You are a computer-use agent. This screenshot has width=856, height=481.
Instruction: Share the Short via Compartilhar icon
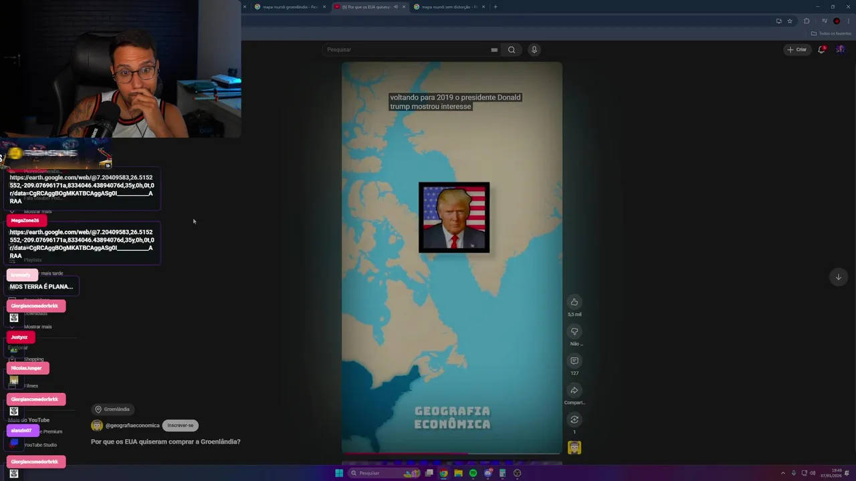[x=574, y=390]
